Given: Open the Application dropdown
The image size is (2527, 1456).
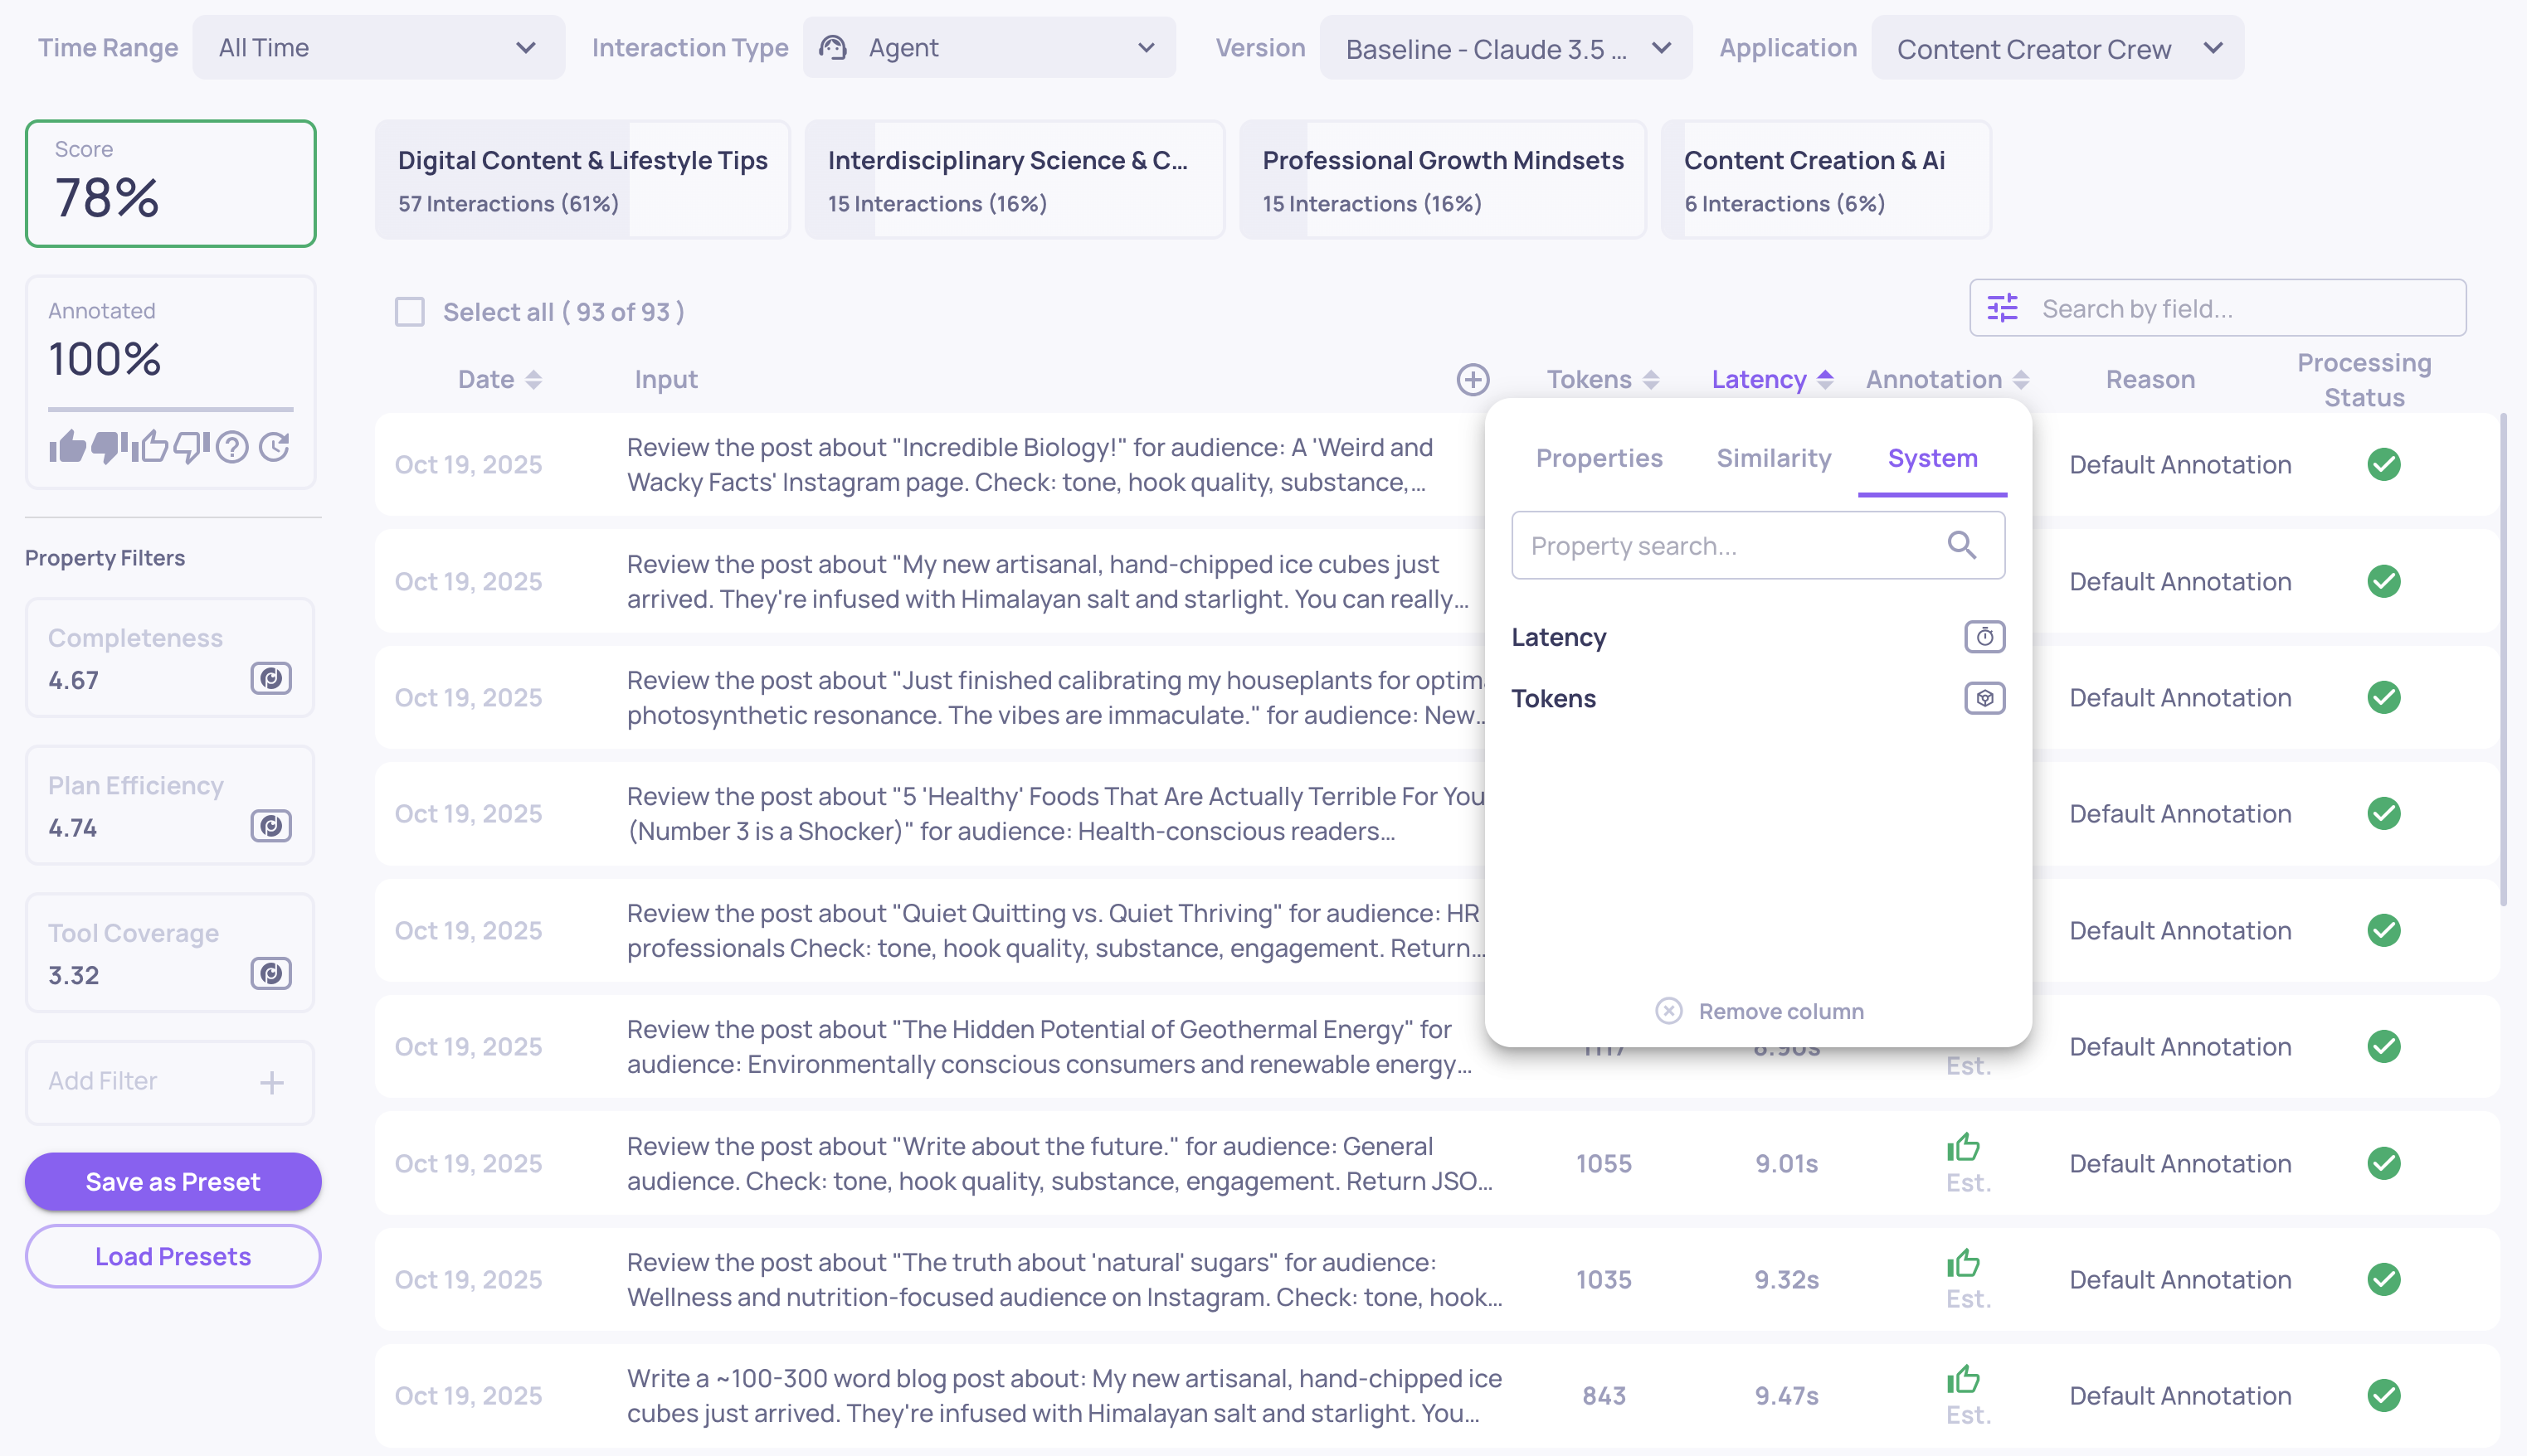Looking at the screenshot, I should (2057, 48).
